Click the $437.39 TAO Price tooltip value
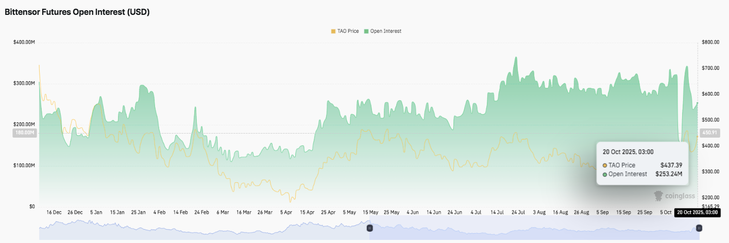729x243 pixels. pyautogui.click(x=671, y=165)
